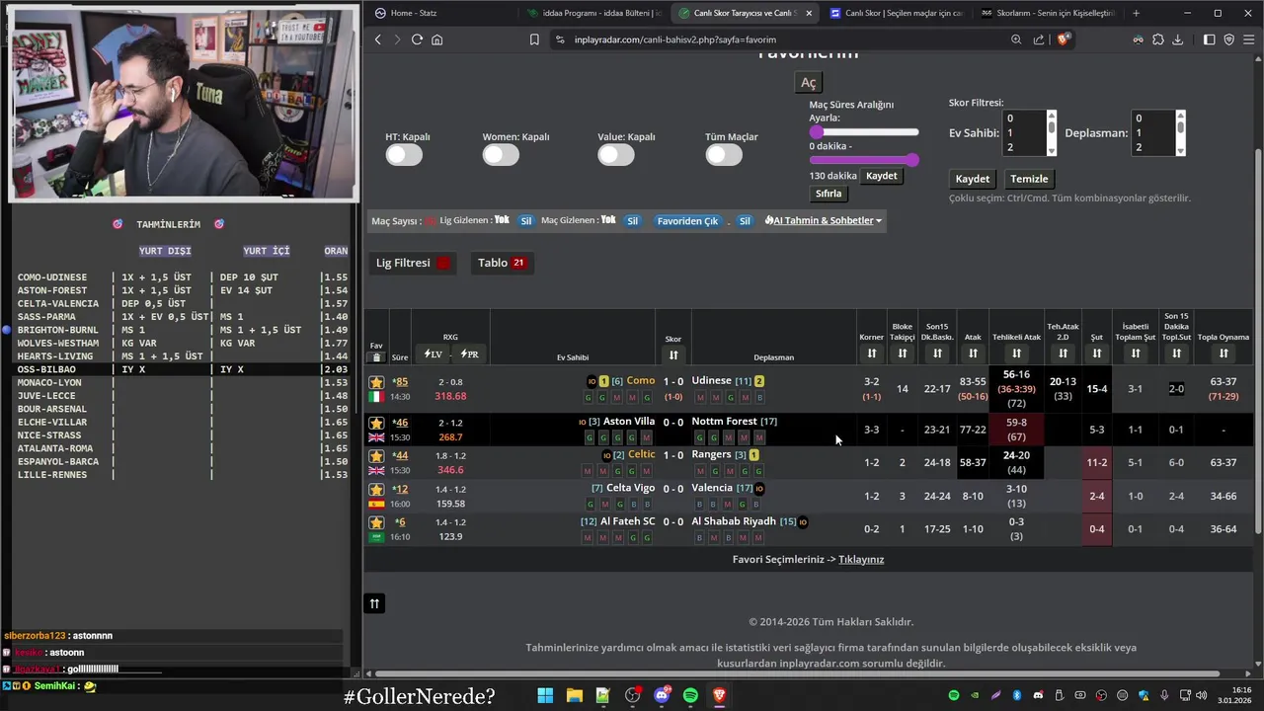
Task: Remove favorite star on Celtic - Rangers row
Action: [x=376, y=456]
